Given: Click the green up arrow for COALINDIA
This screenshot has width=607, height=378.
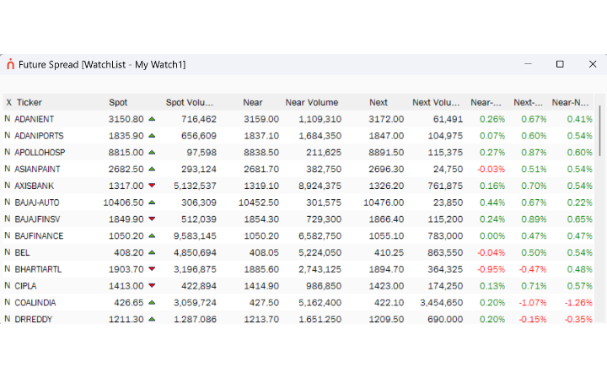Looking at the screenshot, I should click(152, 302).
